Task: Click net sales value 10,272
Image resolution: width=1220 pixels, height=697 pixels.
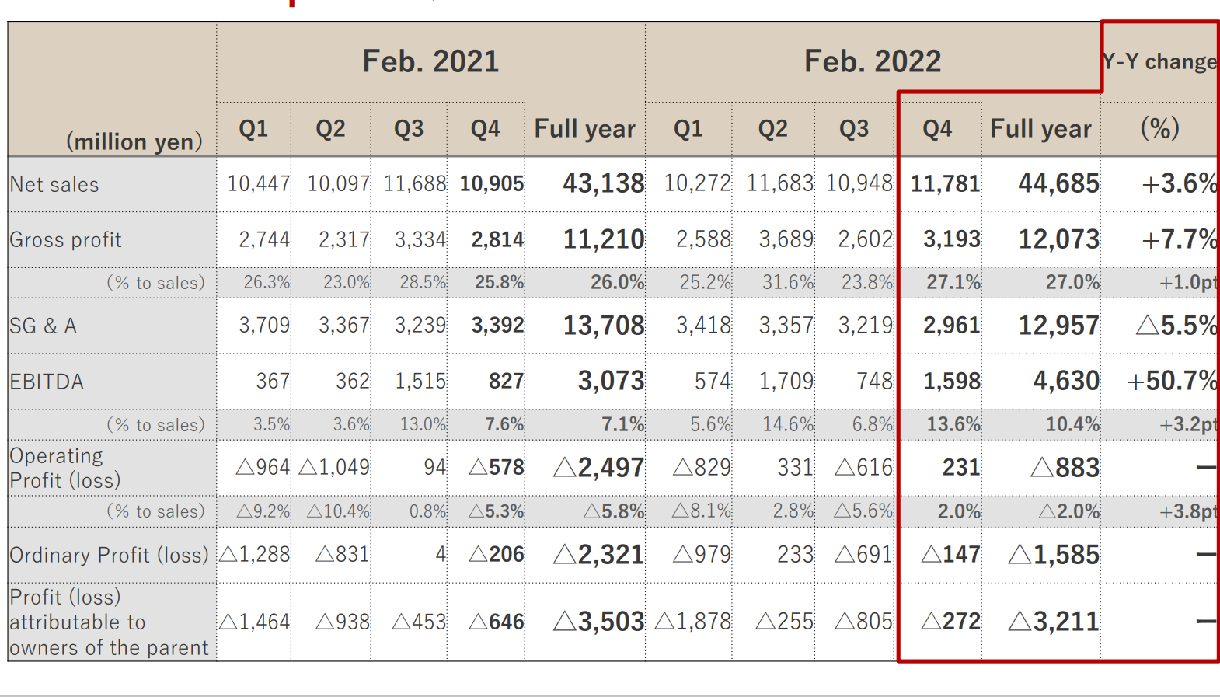Action: [x=697, y=184]
